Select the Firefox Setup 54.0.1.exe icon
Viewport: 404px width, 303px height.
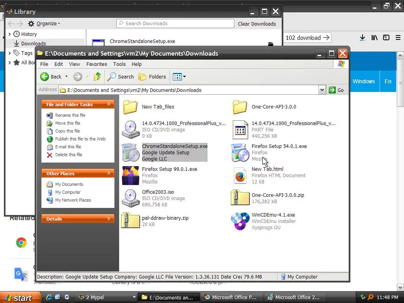pos(240,153)
